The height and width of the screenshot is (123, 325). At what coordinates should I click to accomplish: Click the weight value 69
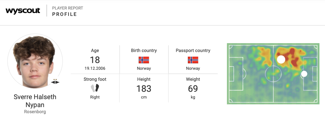click(x=193, y=89)
